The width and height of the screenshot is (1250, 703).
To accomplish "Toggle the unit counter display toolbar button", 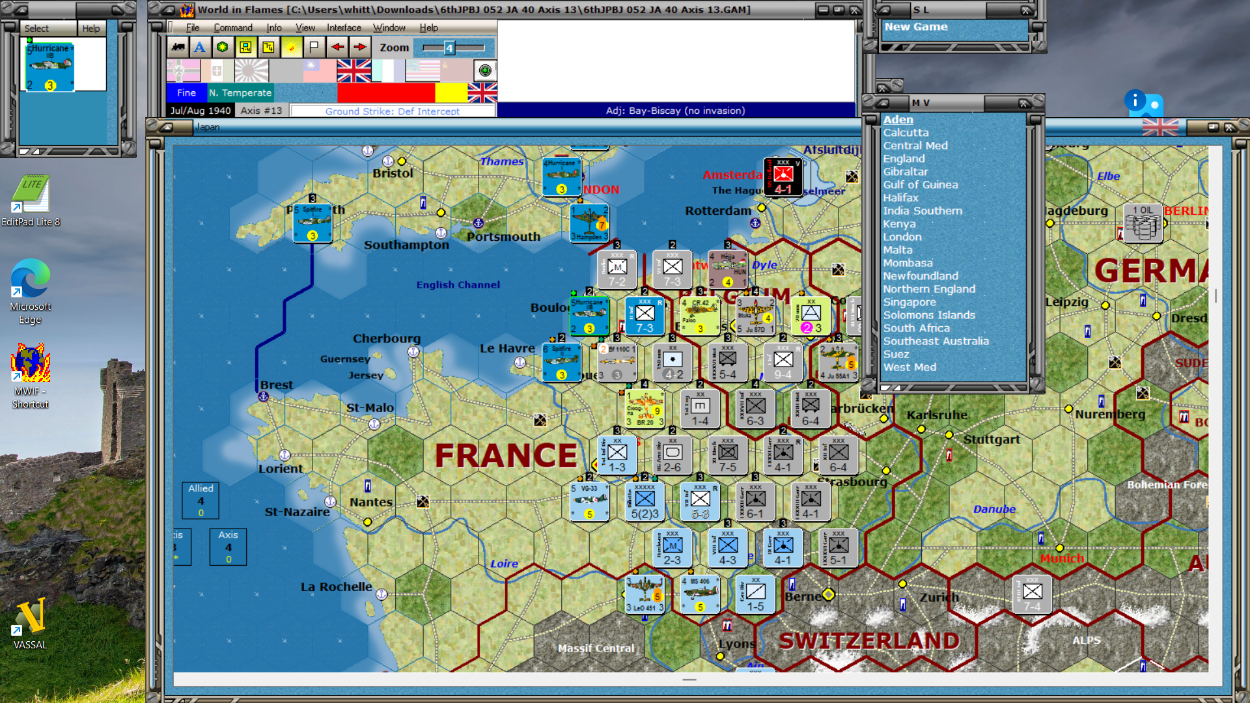I will coord(245,47).
